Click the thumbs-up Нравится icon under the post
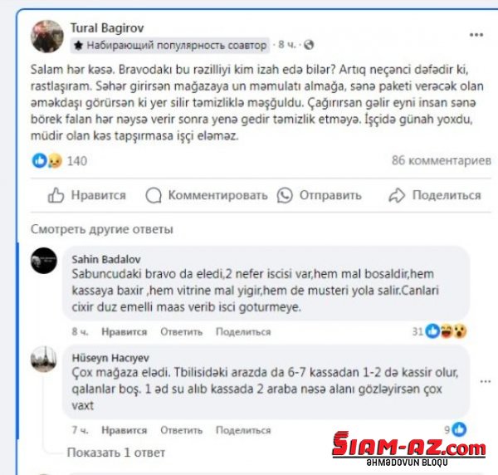Image resolution: width=498 pixels, height=475 pixels. (56, 195)
